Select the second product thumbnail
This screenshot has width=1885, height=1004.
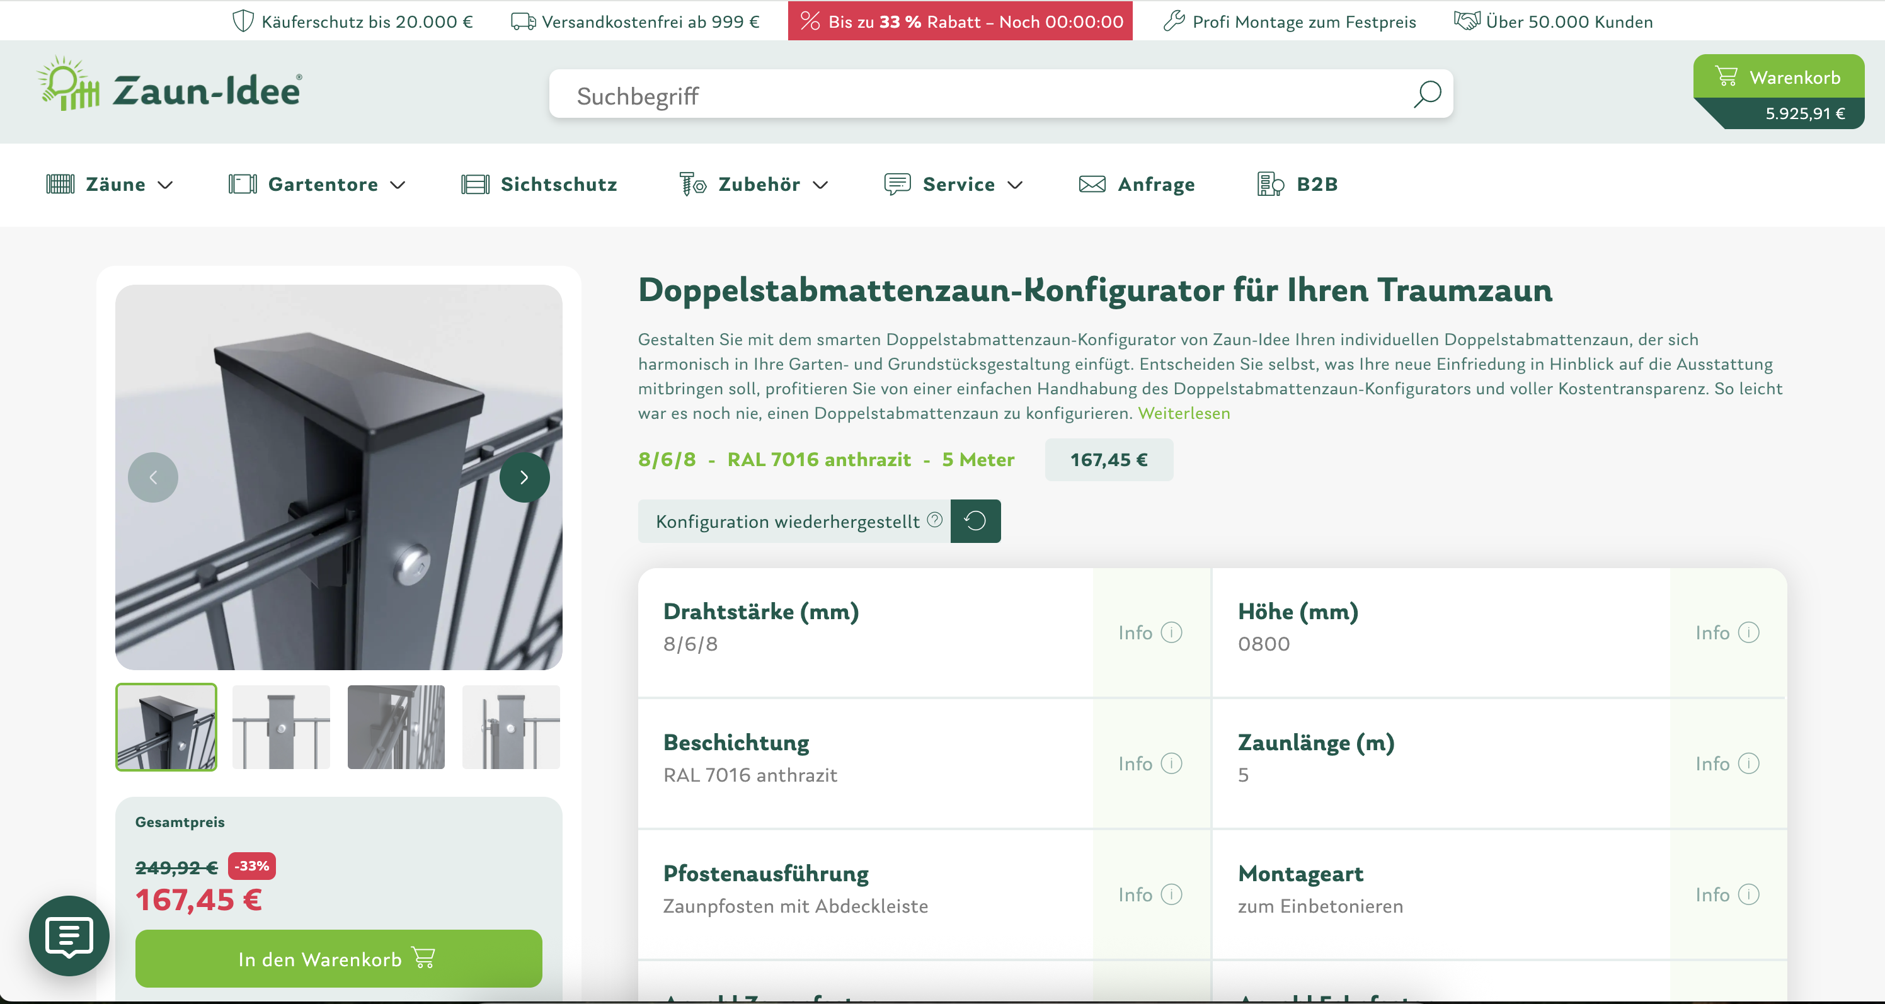pyautogui.click(x=281, y=727)
